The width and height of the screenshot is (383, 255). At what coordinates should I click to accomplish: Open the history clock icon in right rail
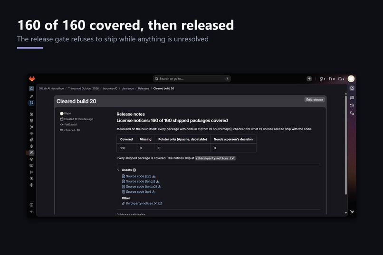(x=352, y=105)
